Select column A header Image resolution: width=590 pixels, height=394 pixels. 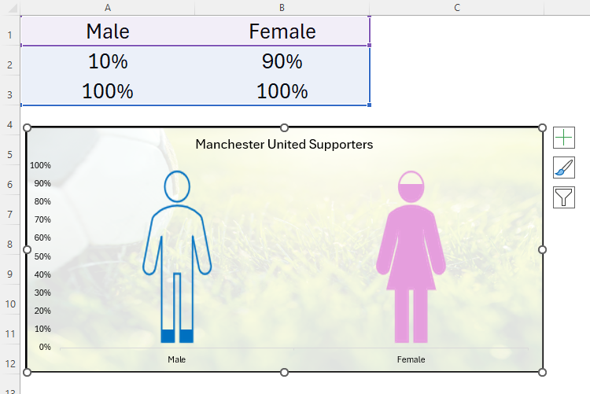[108, 8]
